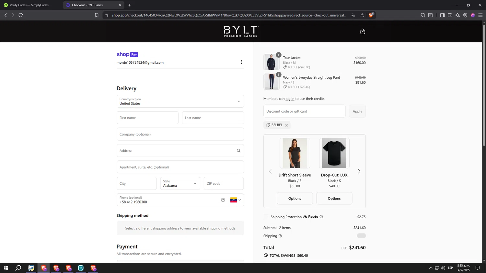The width and height of the screenshot is (486, 273).
Task: Click the First name field
Action: 147,118
